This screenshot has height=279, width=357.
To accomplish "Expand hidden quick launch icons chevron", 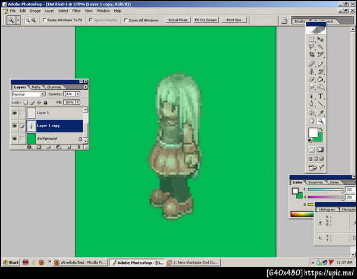I will 49,262.
